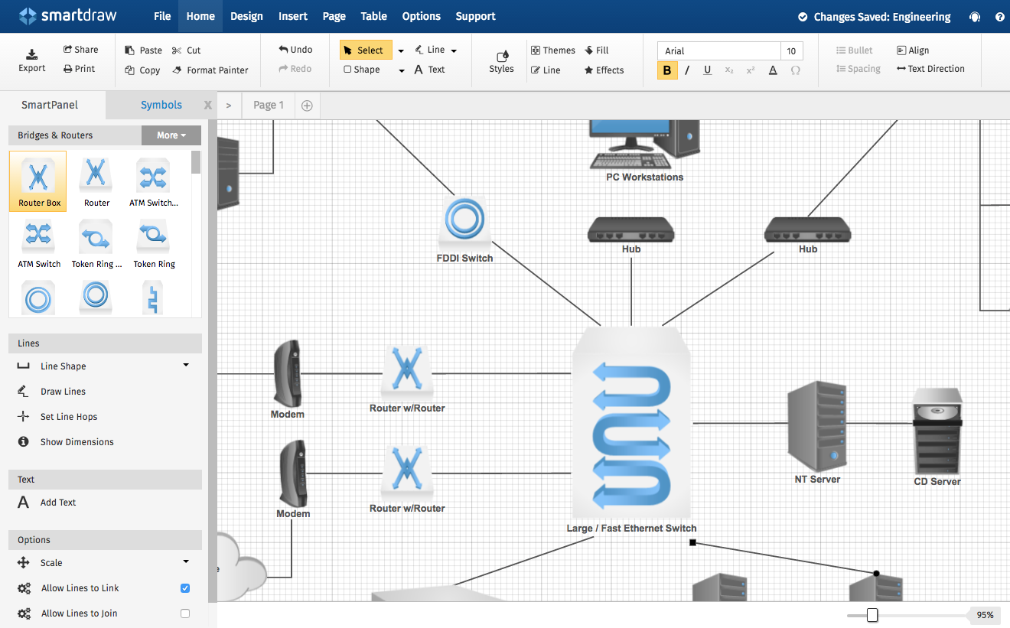Expand the Scale options dropdown
Viewport: 1010px width, 628px height.
186,562
